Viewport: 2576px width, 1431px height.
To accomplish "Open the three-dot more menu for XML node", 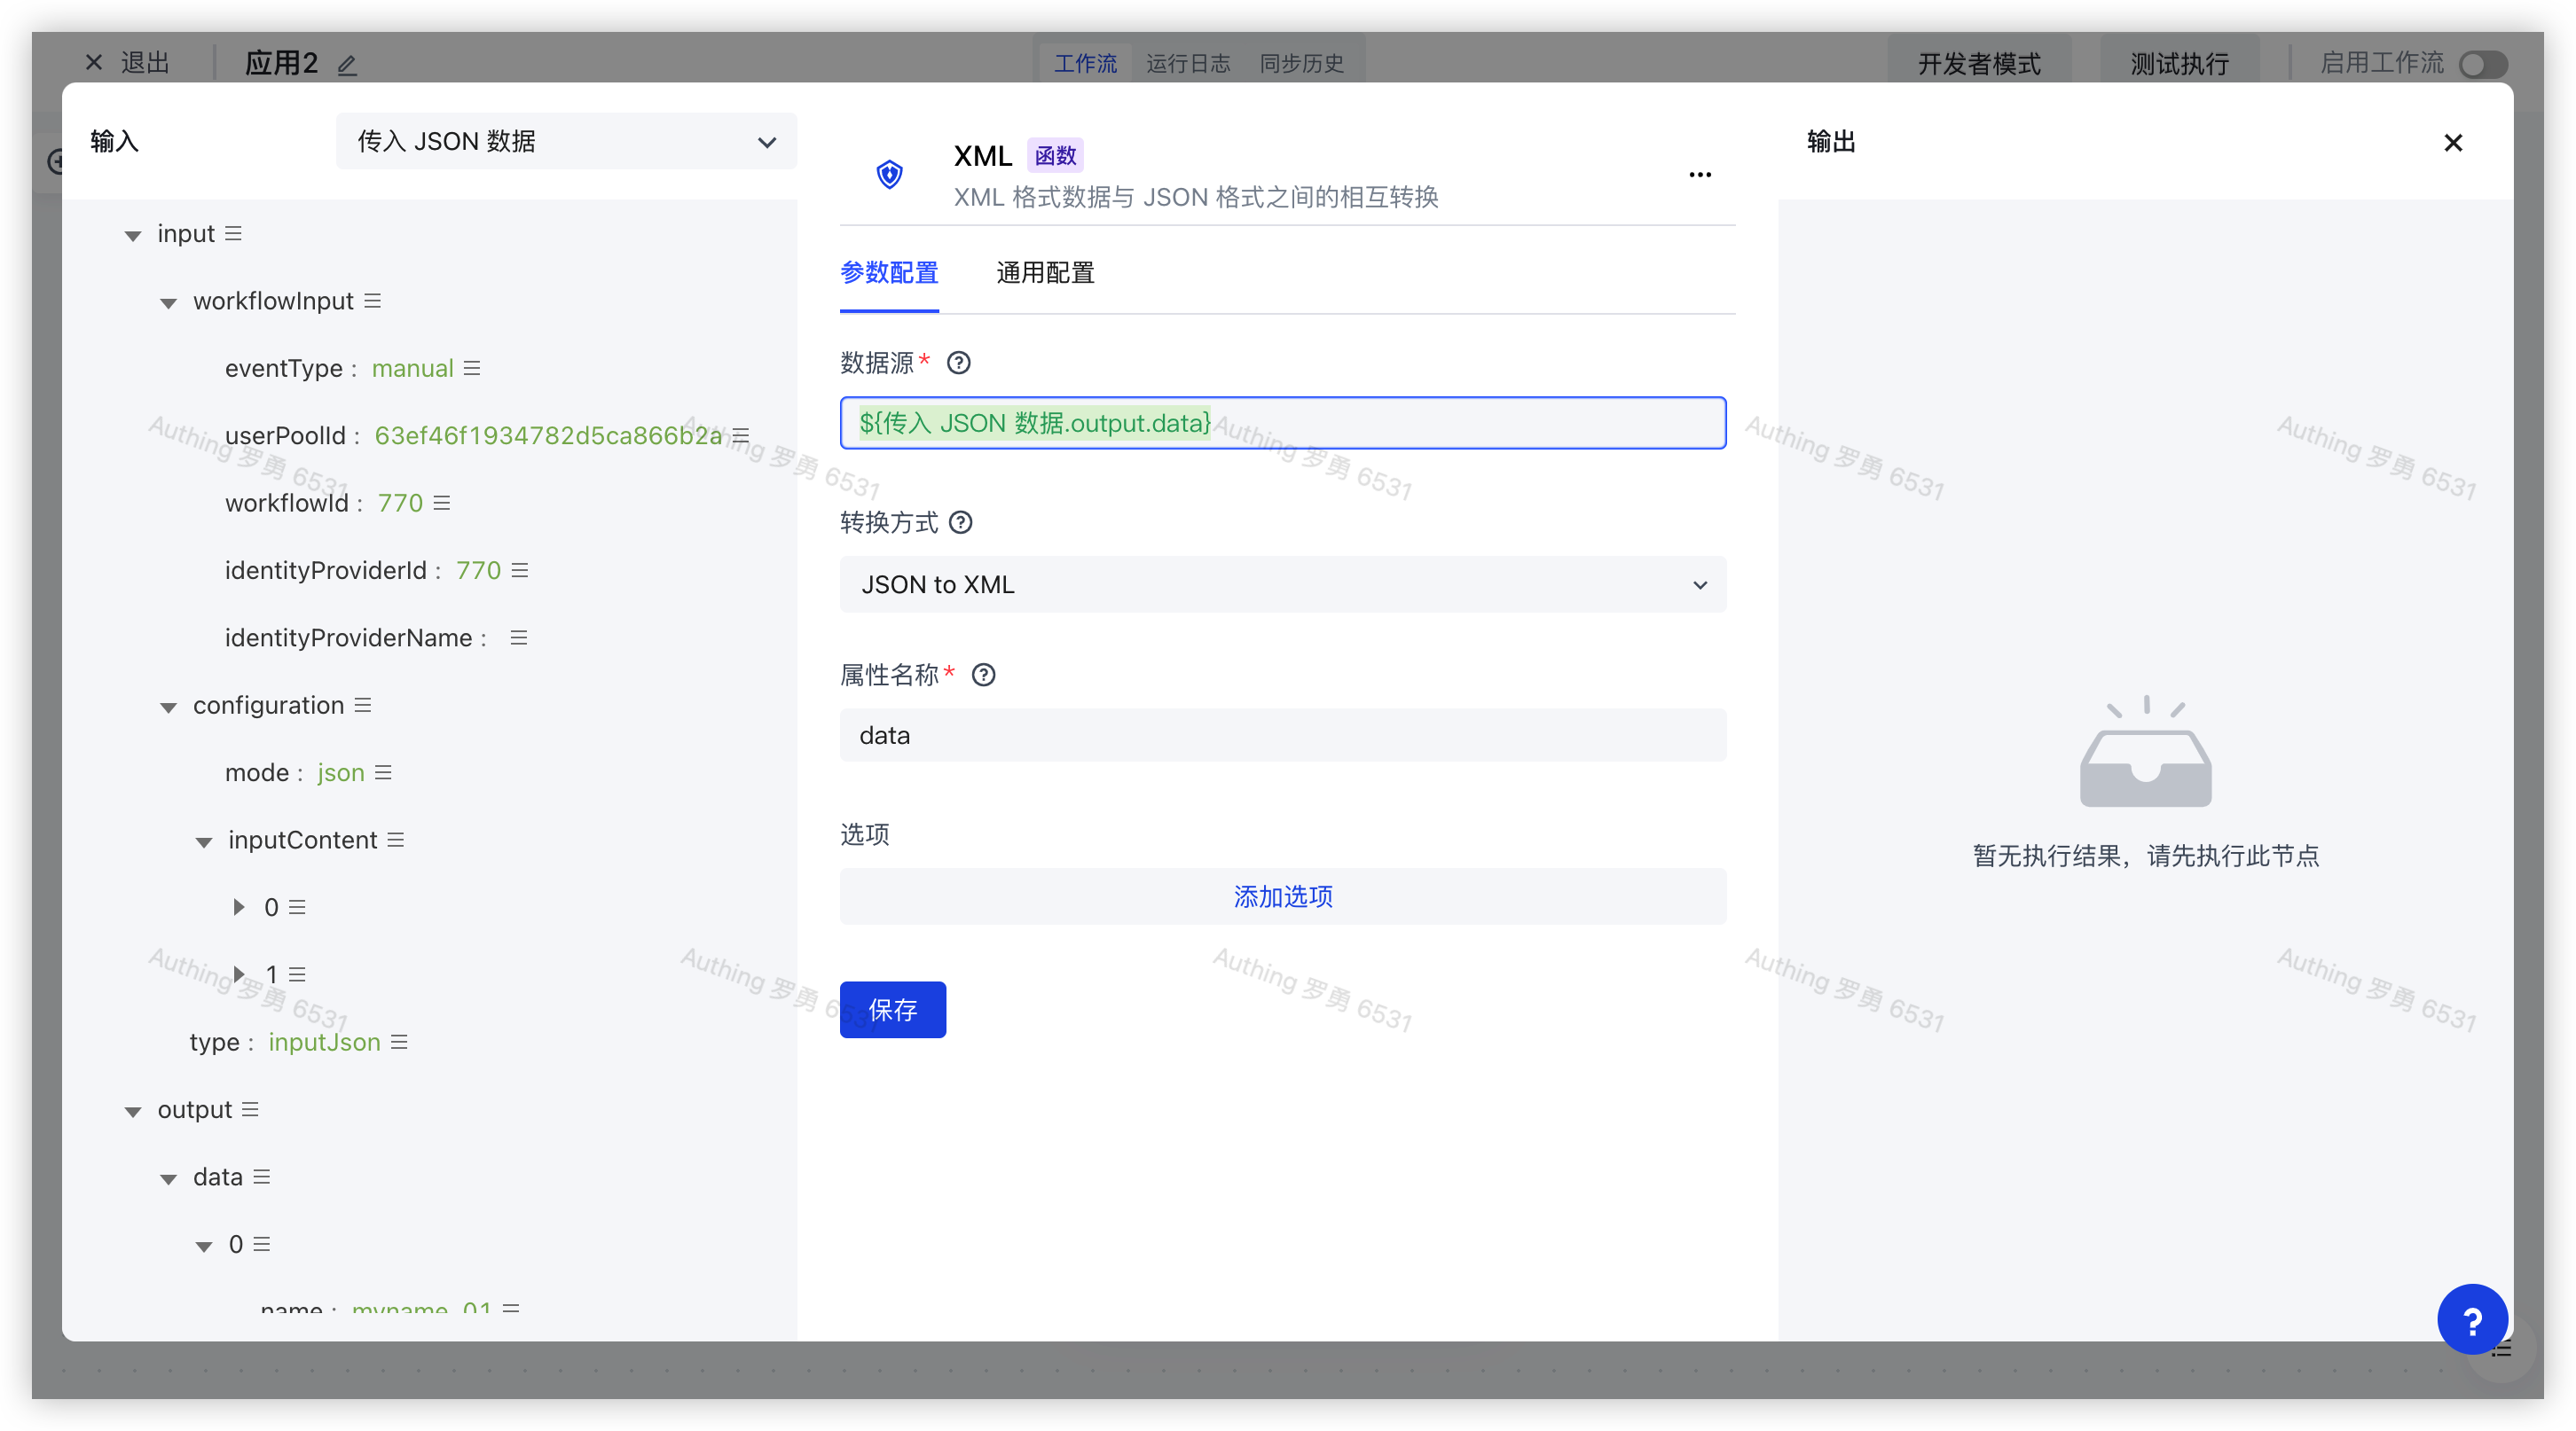I will [1699, 175].
